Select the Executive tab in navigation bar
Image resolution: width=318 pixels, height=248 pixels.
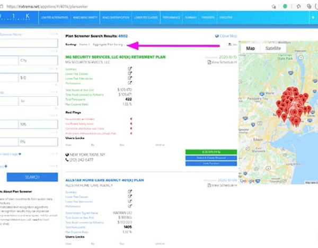(227, 17)
